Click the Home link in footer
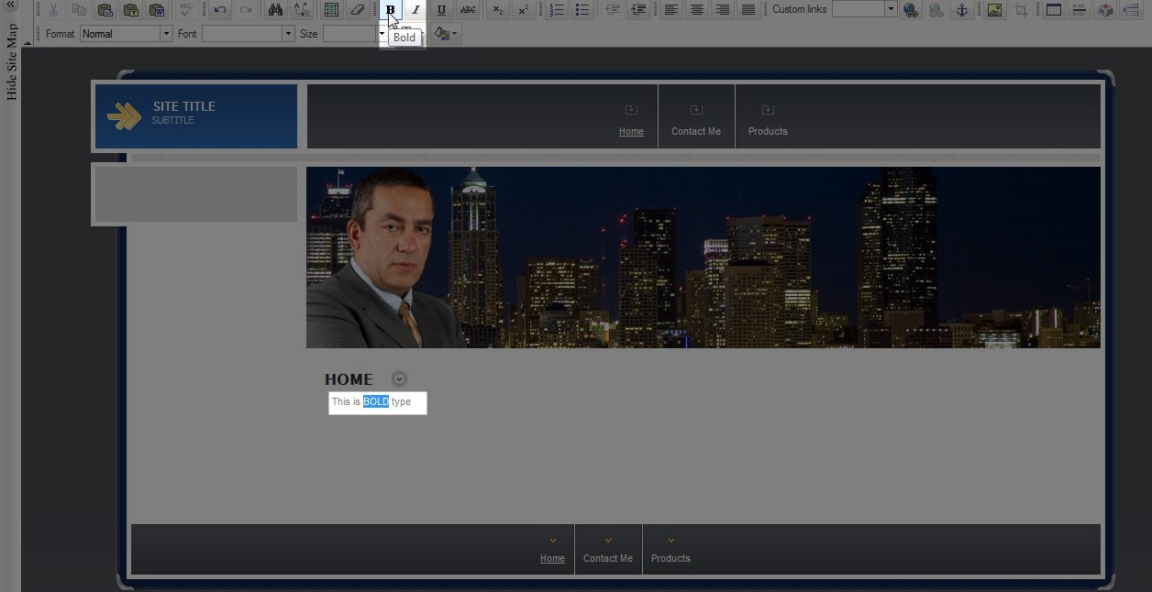 tap(552, 558)
